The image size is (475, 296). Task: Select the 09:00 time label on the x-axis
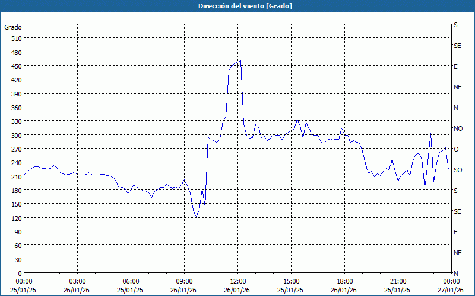184,281
